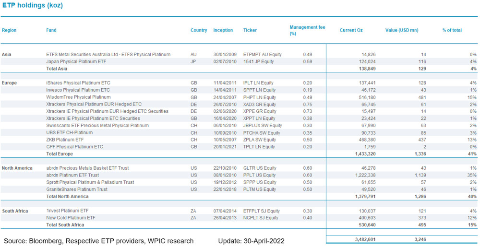The width and height of the screenshot is (480, 247).
Task: Select the 35% share of total
Action: pos(473,175)
